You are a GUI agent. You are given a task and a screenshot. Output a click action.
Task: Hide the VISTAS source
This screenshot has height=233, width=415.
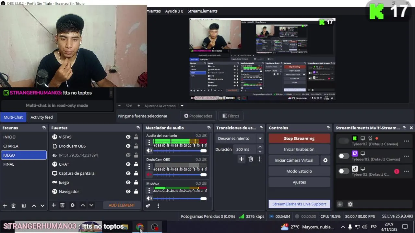[128, 137]
